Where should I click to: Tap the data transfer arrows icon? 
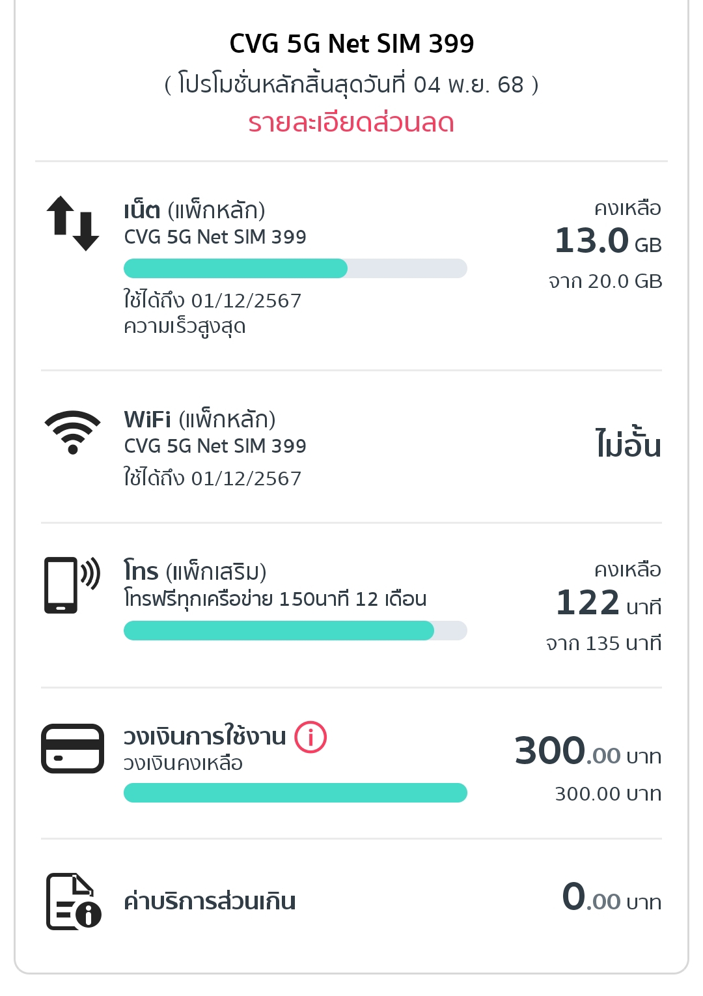click(72, 223)
